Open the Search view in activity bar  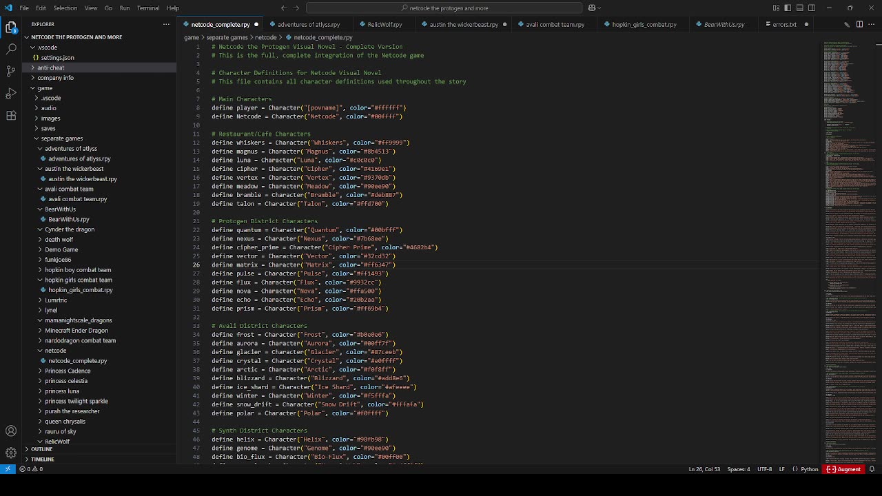click(x=11, y=50)
